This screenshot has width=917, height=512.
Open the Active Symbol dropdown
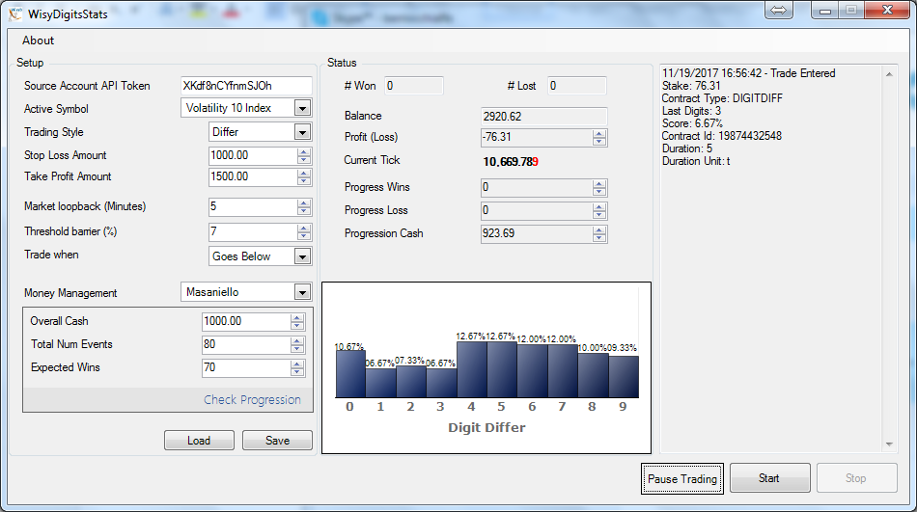(302, 108)
